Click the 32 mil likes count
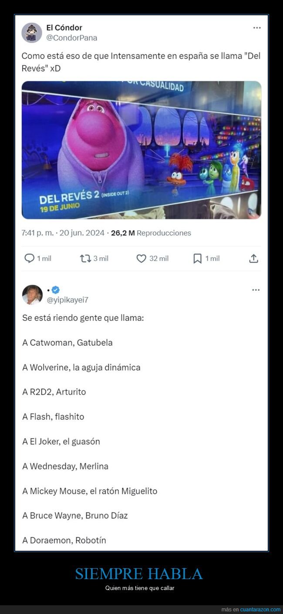Screen dimensions: 283x614 tap(159, 259)
